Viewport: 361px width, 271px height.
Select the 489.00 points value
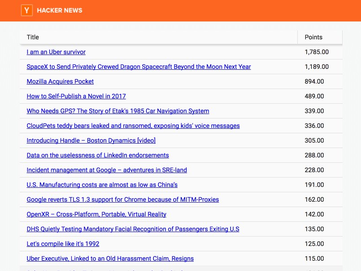(x=314, y=96)
